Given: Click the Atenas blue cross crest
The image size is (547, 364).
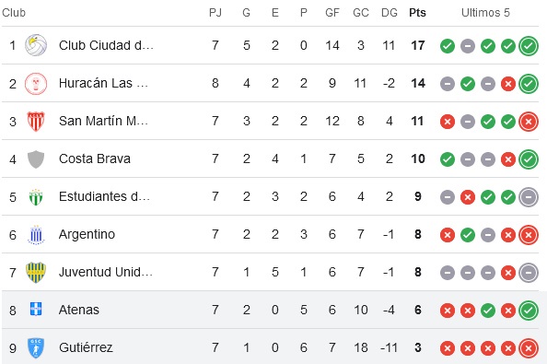Looking at the screenshot, I should [36, 310].
